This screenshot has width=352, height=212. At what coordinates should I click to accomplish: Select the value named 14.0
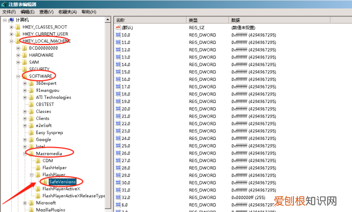coord(126,64)
